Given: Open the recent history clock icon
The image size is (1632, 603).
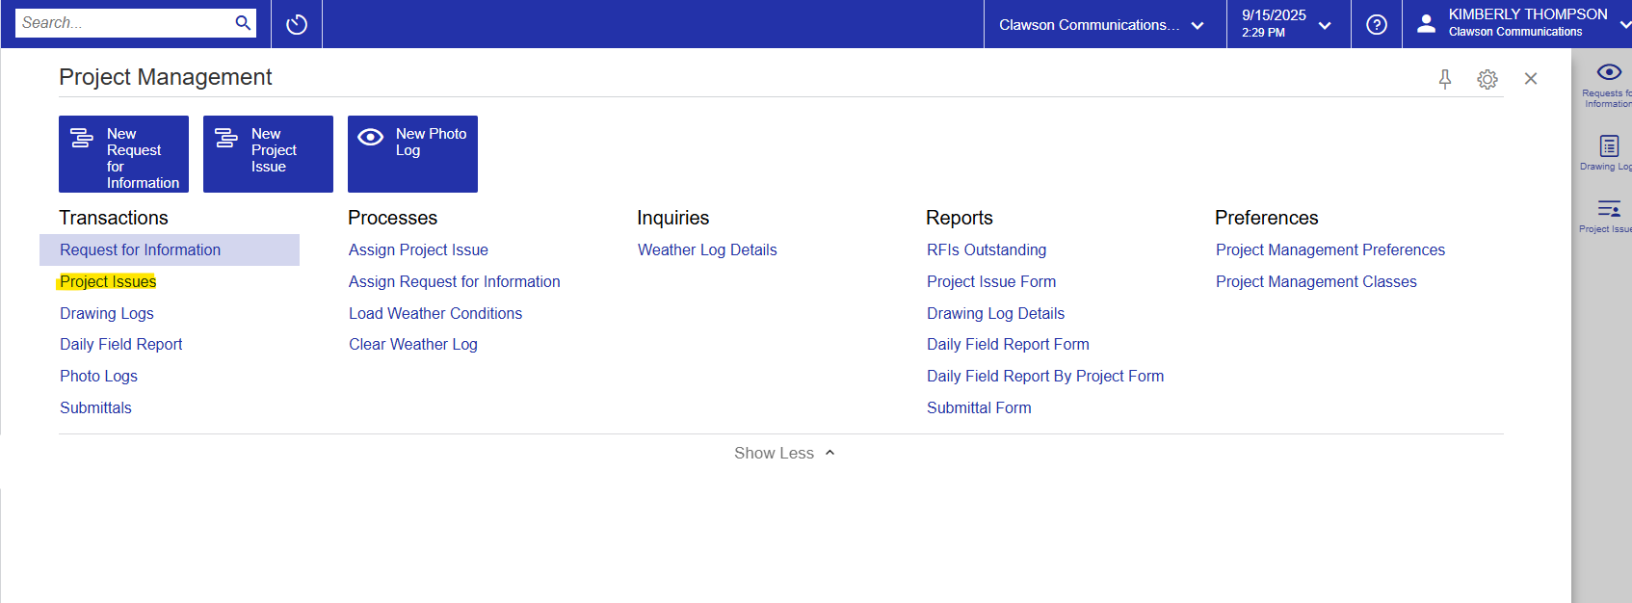Looking at the screenshot, I should coord(297,24).
